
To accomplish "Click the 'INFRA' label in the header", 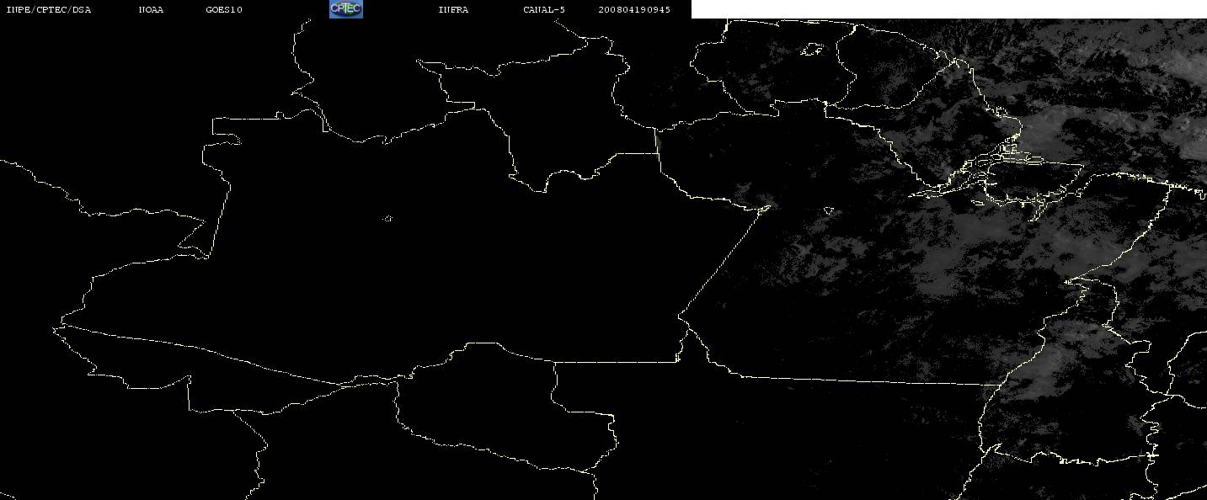I will pyautogui.click(x=453, y=10).
